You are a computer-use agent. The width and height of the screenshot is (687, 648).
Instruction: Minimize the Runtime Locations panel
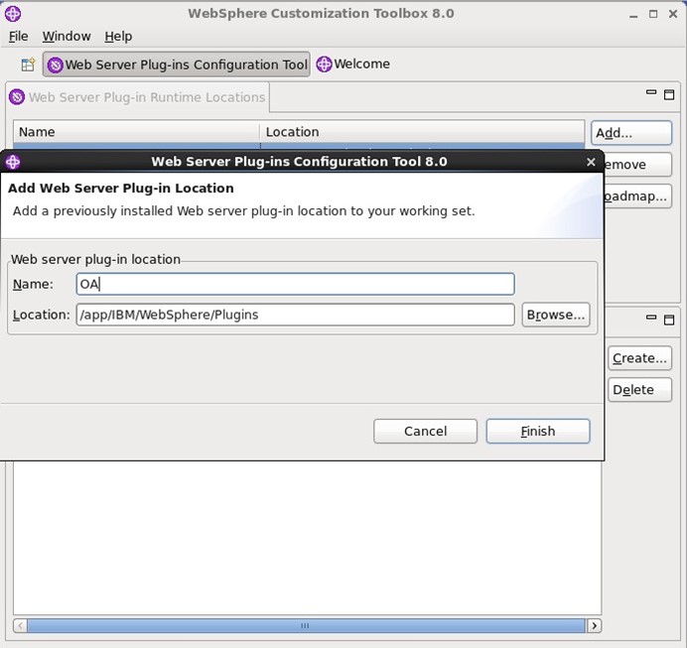click(651, 93)
